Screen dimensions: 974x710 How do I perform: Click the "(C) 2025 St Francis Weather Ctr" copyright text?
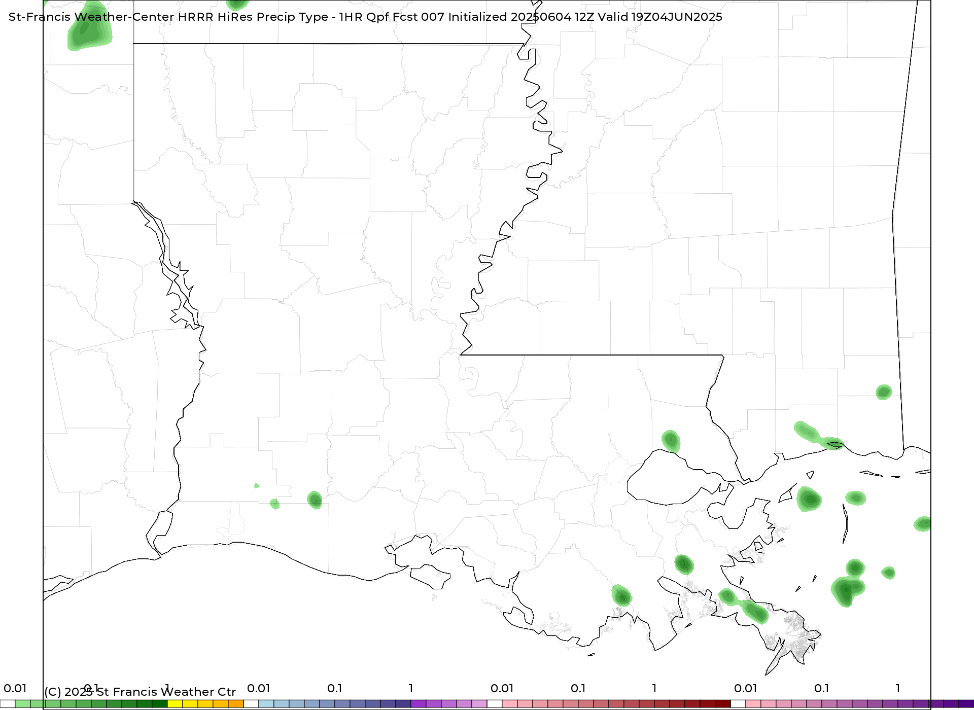140,692
